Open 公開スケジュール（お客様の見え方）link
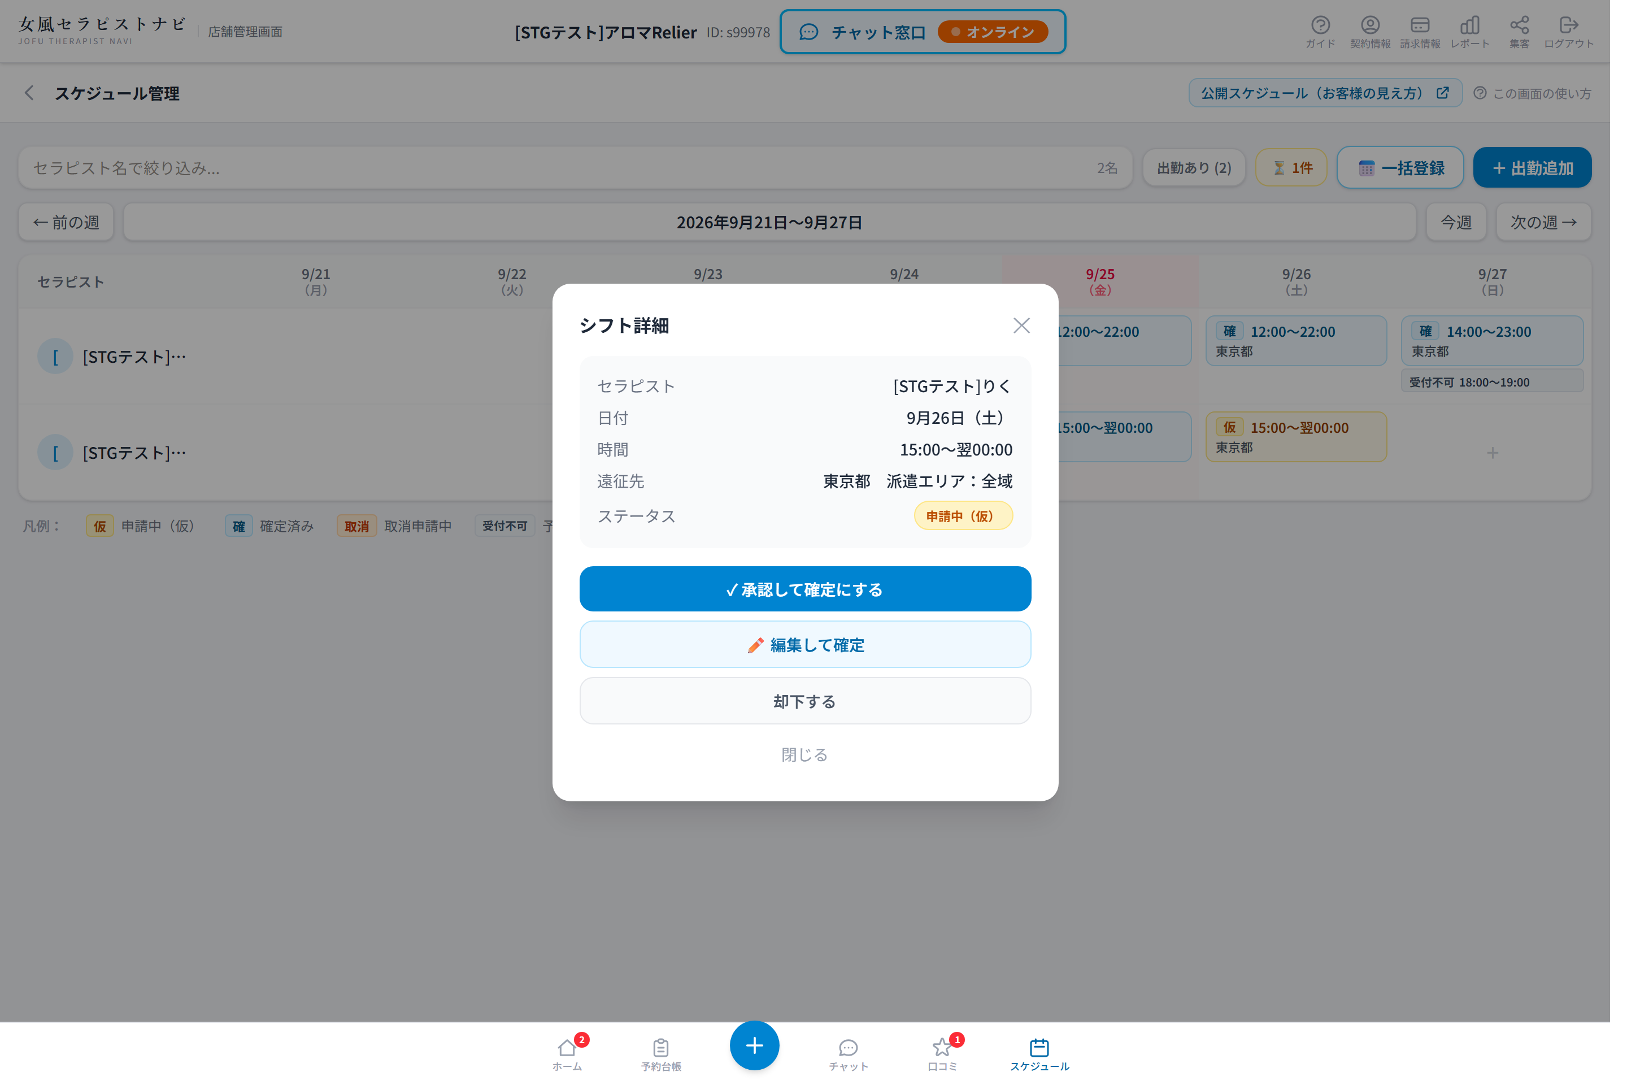Screen dimensions: 1627x1085 click(x=1325, y=93)
